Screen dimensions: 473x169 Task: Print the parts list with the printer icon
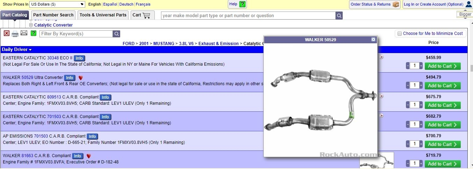pos(15,34)
